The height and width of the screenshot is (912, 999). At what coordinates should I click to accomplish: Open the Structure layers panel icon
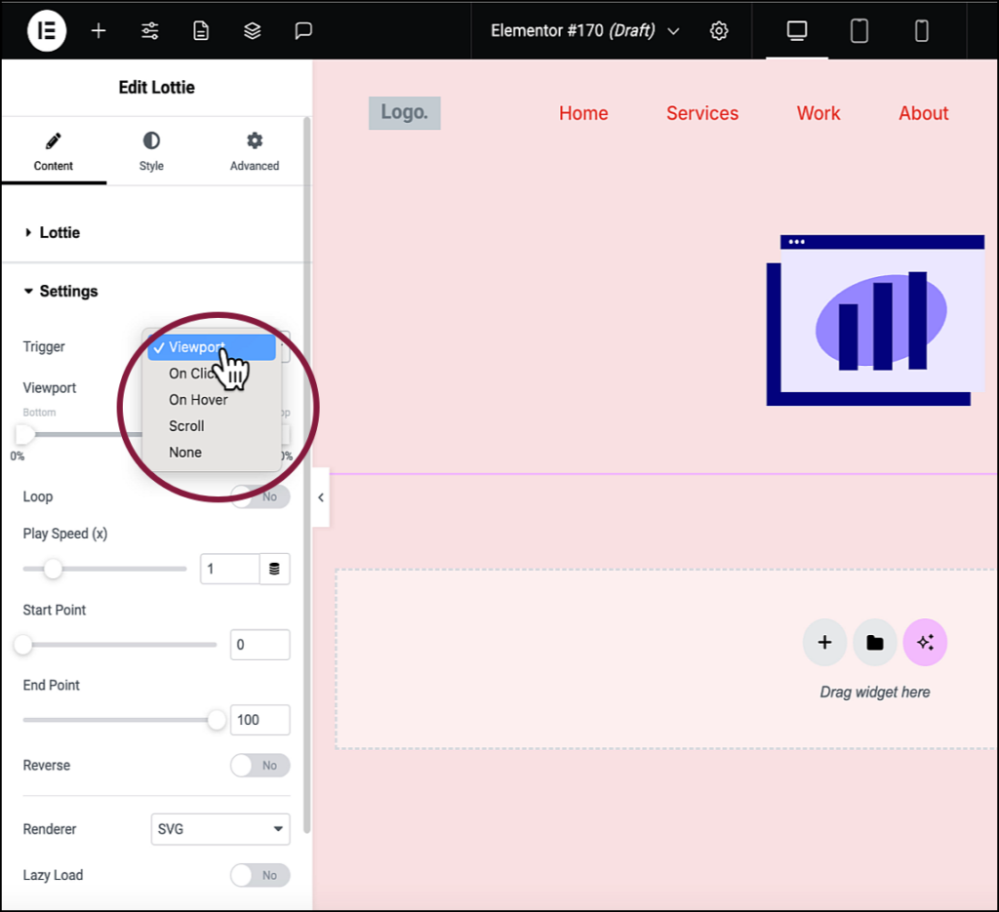pyautogui.click(x=252, y=30)
